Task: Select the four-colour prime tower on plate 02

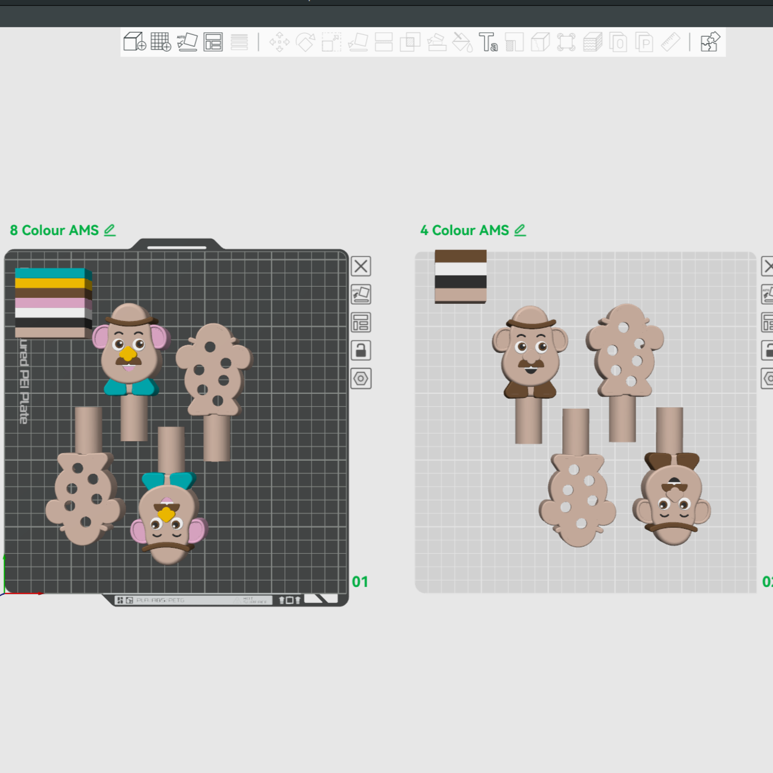Action: (x=461, y=277)
